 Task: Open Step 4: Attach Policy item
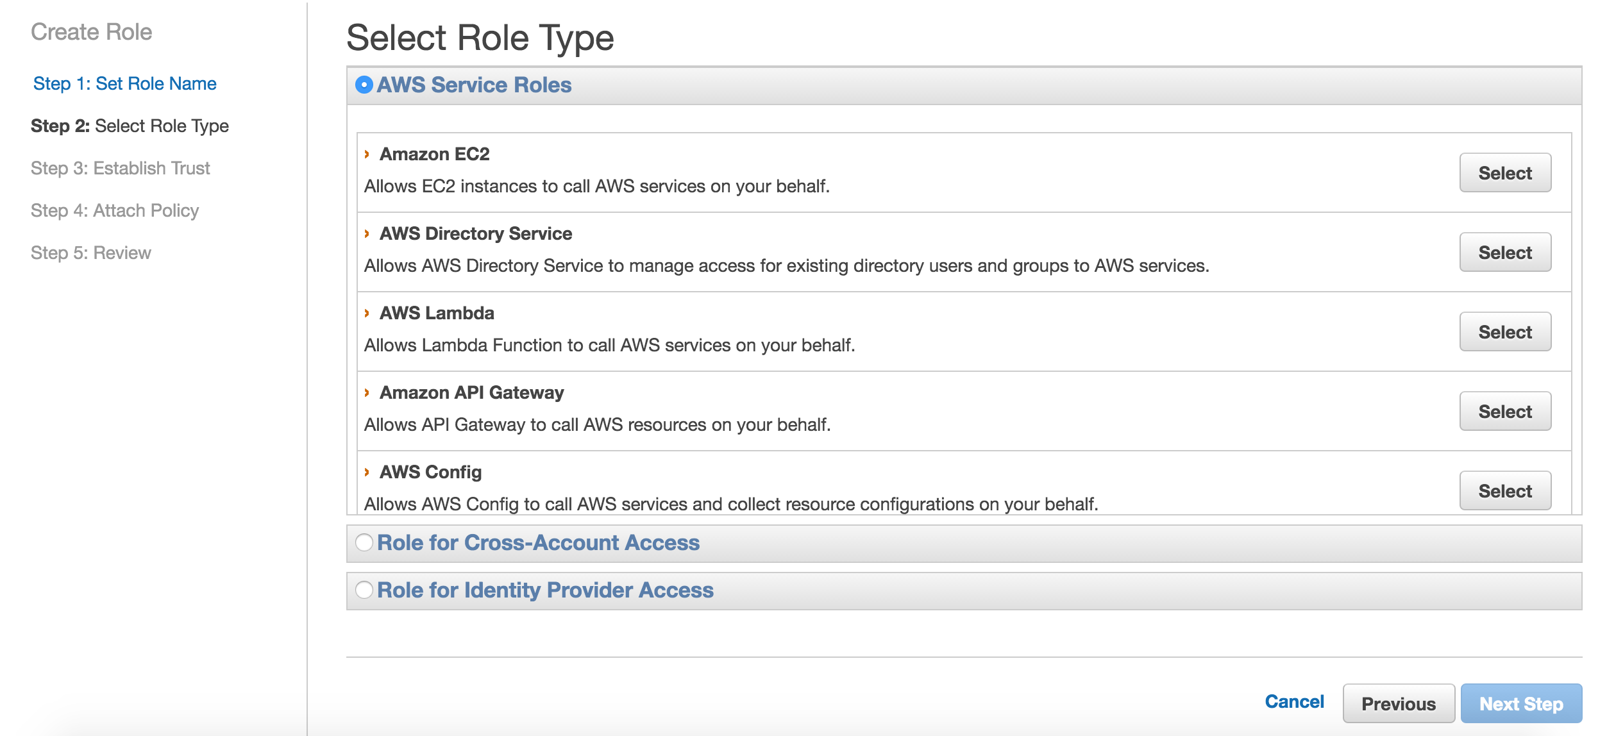[x=115, y=211]
